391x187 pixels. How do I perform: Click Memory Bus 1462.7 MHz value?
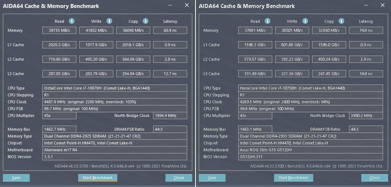[59, 129]
